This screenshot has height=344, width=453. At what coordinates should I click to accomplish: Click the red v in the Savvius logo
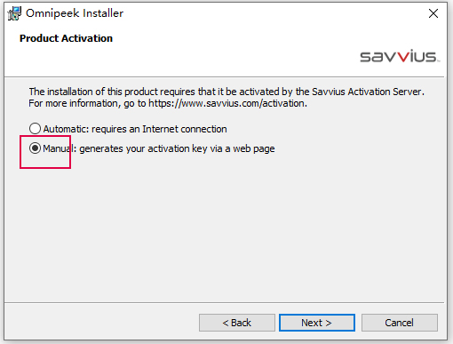click(x=402, y=56)
